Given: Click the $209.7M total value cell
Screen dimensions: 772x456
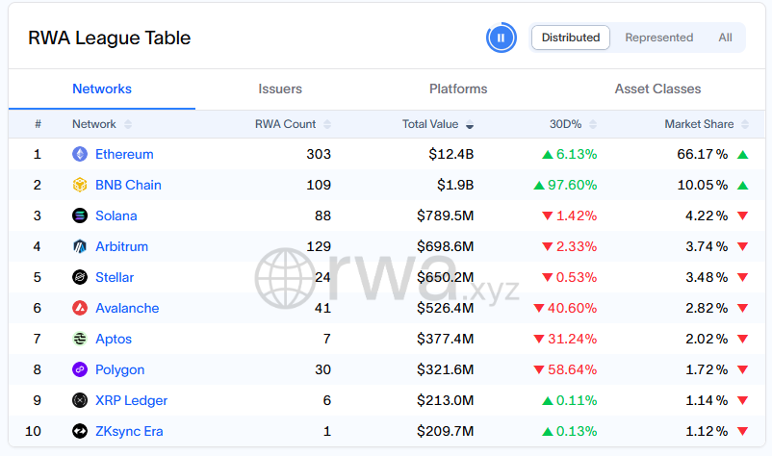Looking at the screenshot, I should 445,431.
